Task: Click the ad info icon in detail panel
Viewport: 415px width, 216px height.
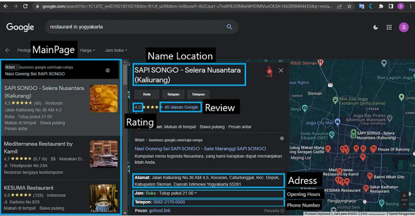Action: [x=282, y=138]
